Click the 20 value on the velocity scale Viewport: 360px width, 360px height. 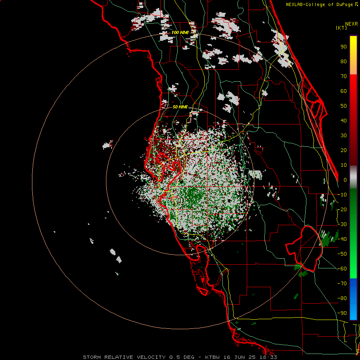[x=344, y=150]
